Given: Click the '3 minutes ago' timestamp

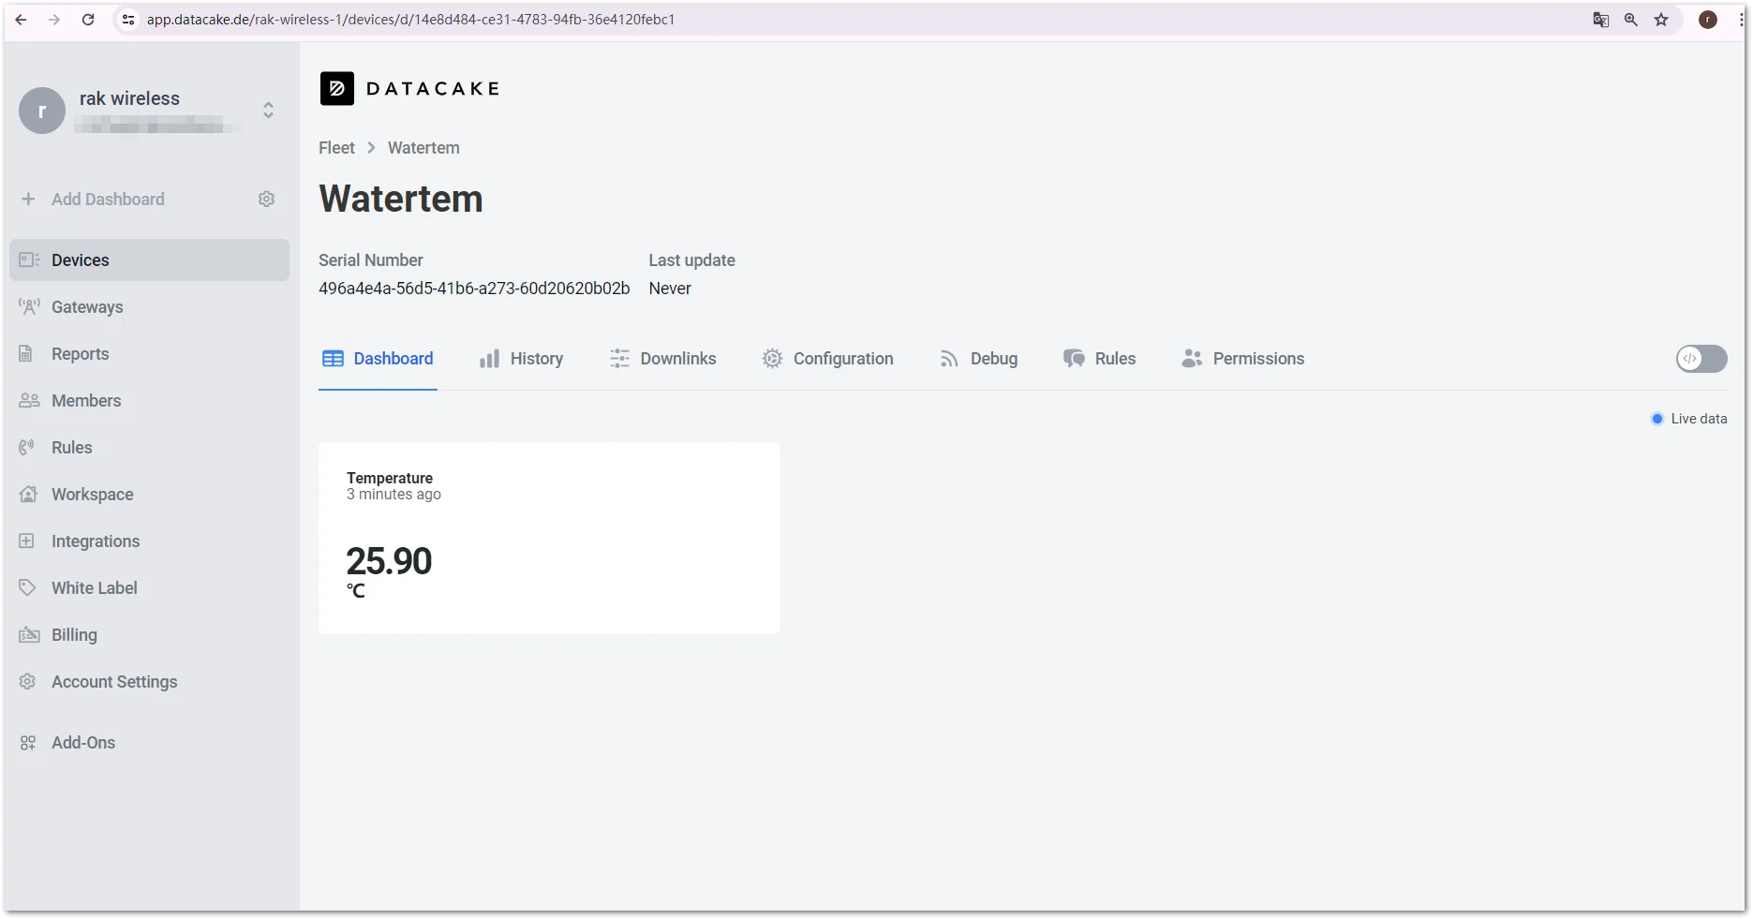Looking at the screenshot, I should pos(394,495).
